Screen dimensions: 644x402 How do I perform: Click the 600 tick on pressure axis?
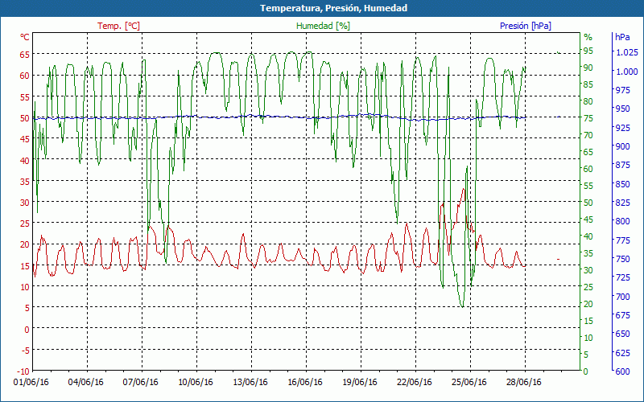coord(622,371)
